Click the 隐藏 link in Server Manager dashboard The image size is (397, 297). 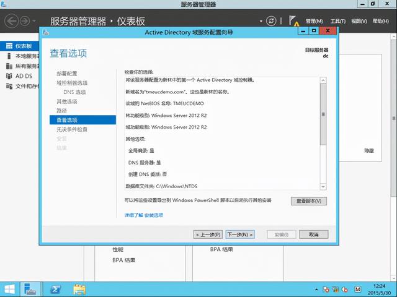pos(369,151)
